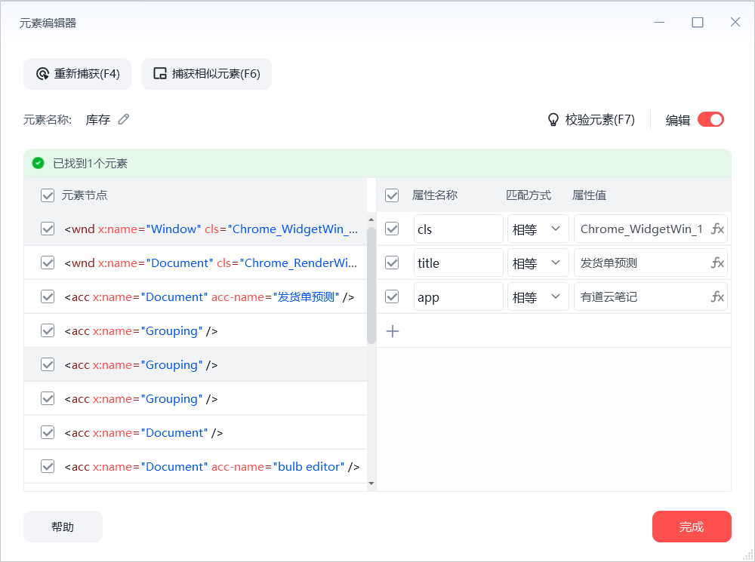The image size is (755, 562).
Task: Click the node list scrollbar down arrow
Action: pyautogui.click(x=371, y=483)
